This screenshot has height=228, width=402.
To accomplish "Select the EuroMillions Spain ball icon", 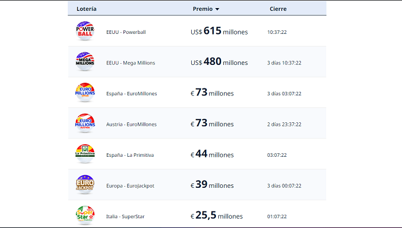I will (85, 92).
